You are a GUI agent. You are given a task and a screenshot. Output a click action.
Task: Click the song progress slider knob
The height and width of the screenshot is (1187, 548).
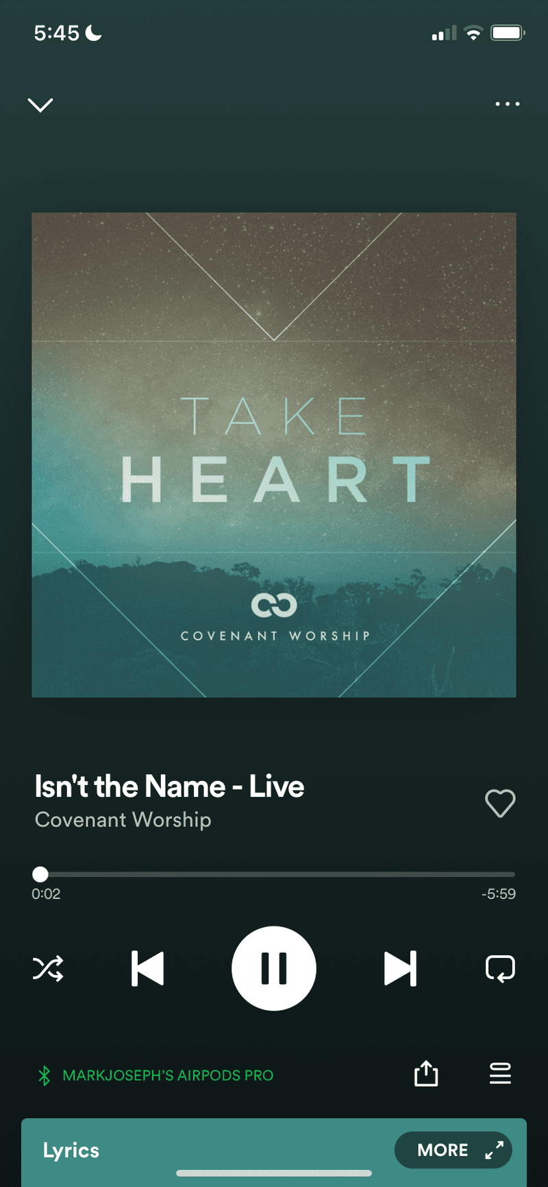pyautogui.click(x=40, y=874)
